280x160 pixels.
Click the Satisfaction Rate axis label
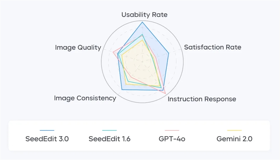[x=213, y=47]
